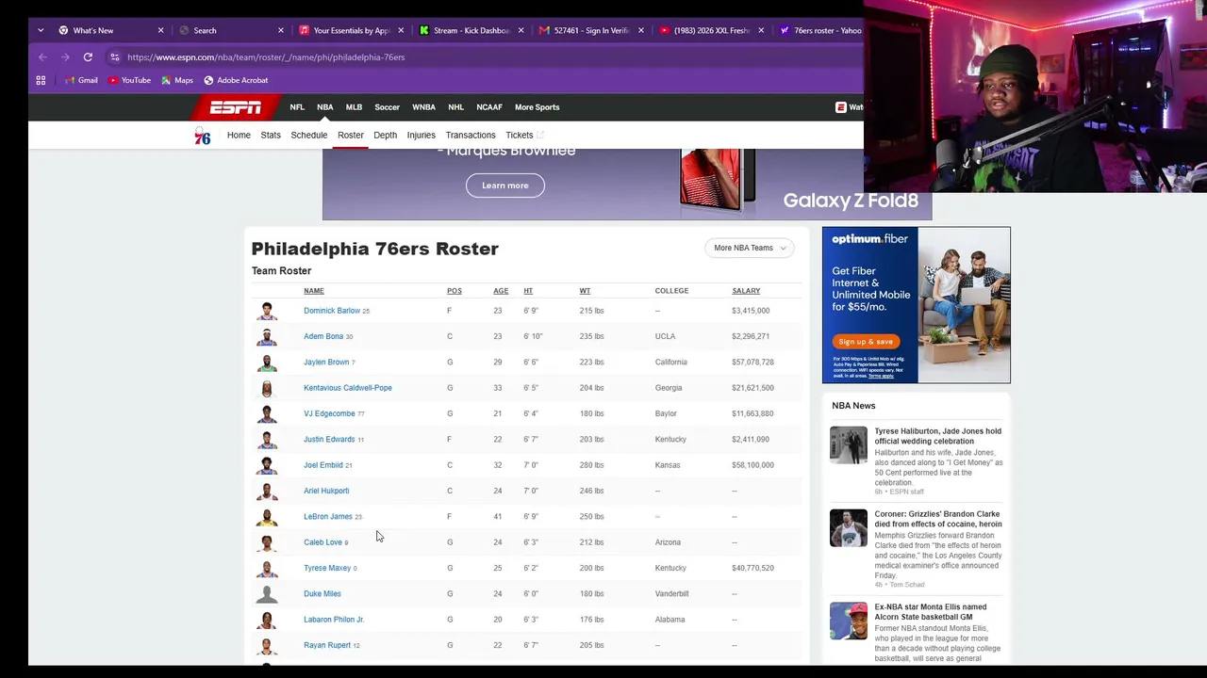Viewport: 1207px width, 678px height.
Task: Click Jaylen Brown's headshot thumbnail
Action: pyautogui.click(x=267, y=363)
